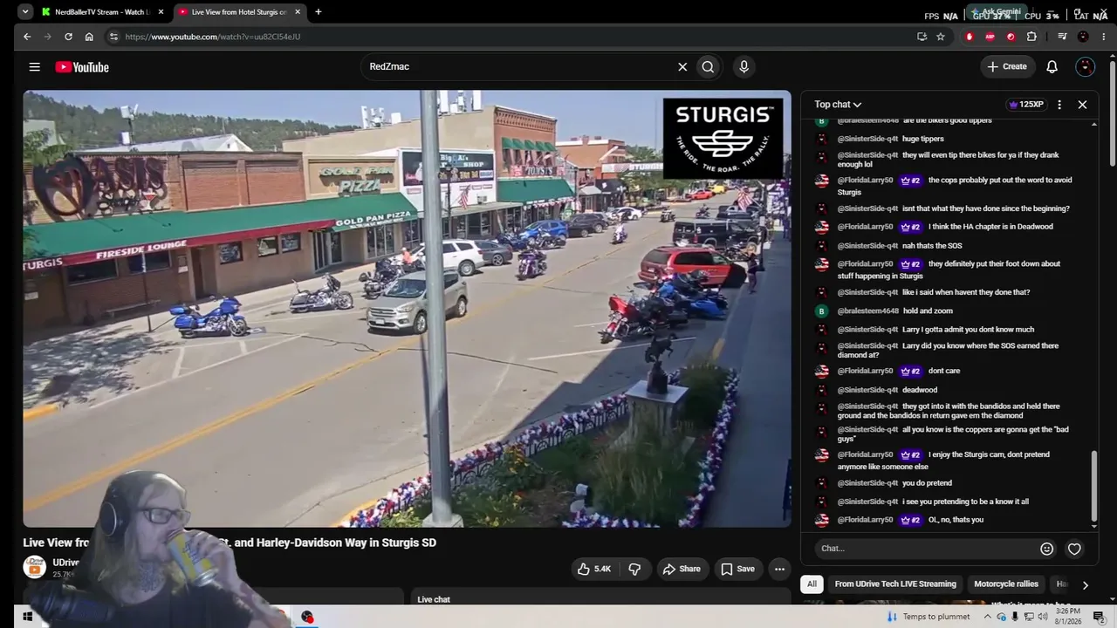Expand the Top chat mode dropdown

pyautogui.click(x=838, y=105)
